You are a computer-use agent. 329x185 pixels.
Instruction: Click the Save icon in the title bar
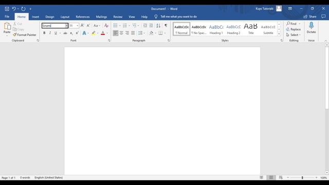pos(7,9)
